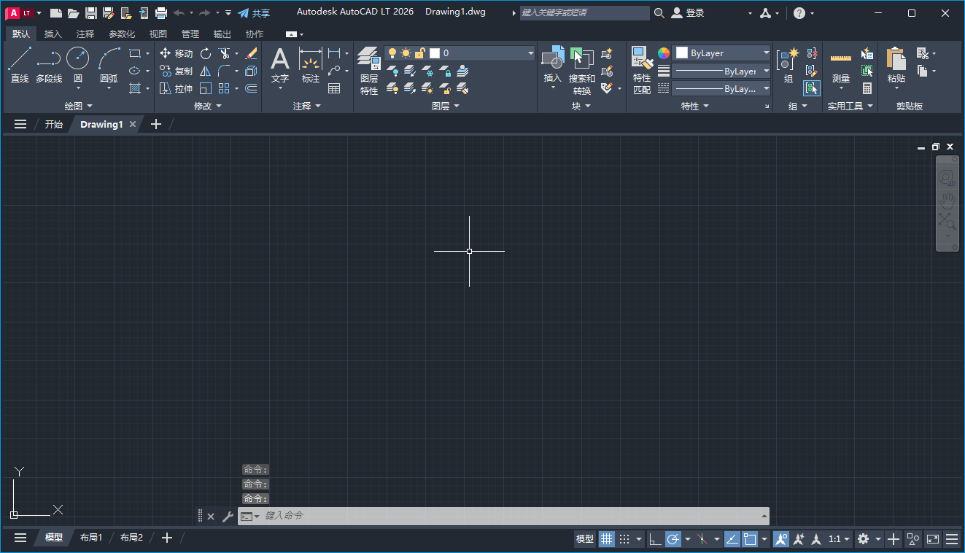The image size is (965, 553).
Task: Activate the 移动 (Move) tool
Action: point(176,53)
